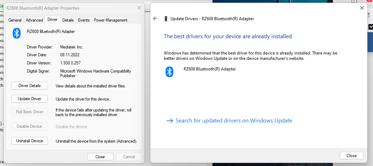Open the Details tab

pyautogui.click(x=68, y=20)
